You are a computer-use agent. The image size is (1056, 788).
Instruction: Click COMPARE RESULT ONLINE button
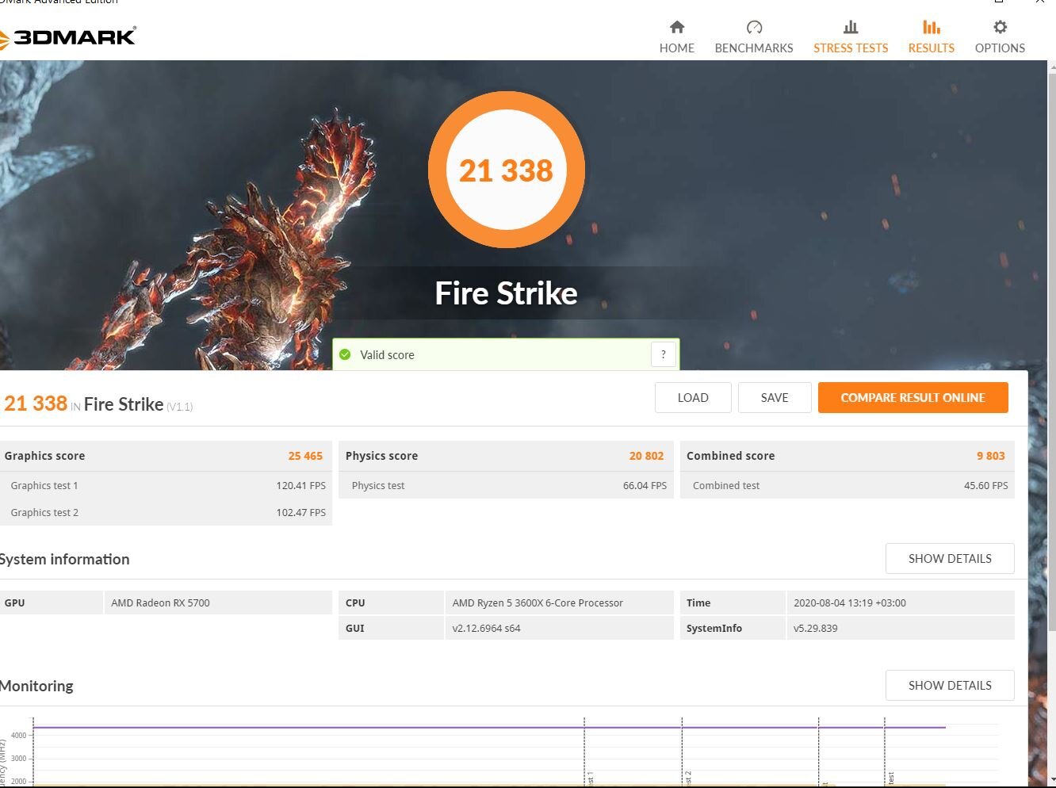pos(913,398)
